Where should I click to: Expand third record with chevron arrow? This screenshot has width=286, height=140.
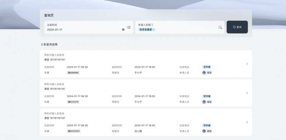[247, 122]
